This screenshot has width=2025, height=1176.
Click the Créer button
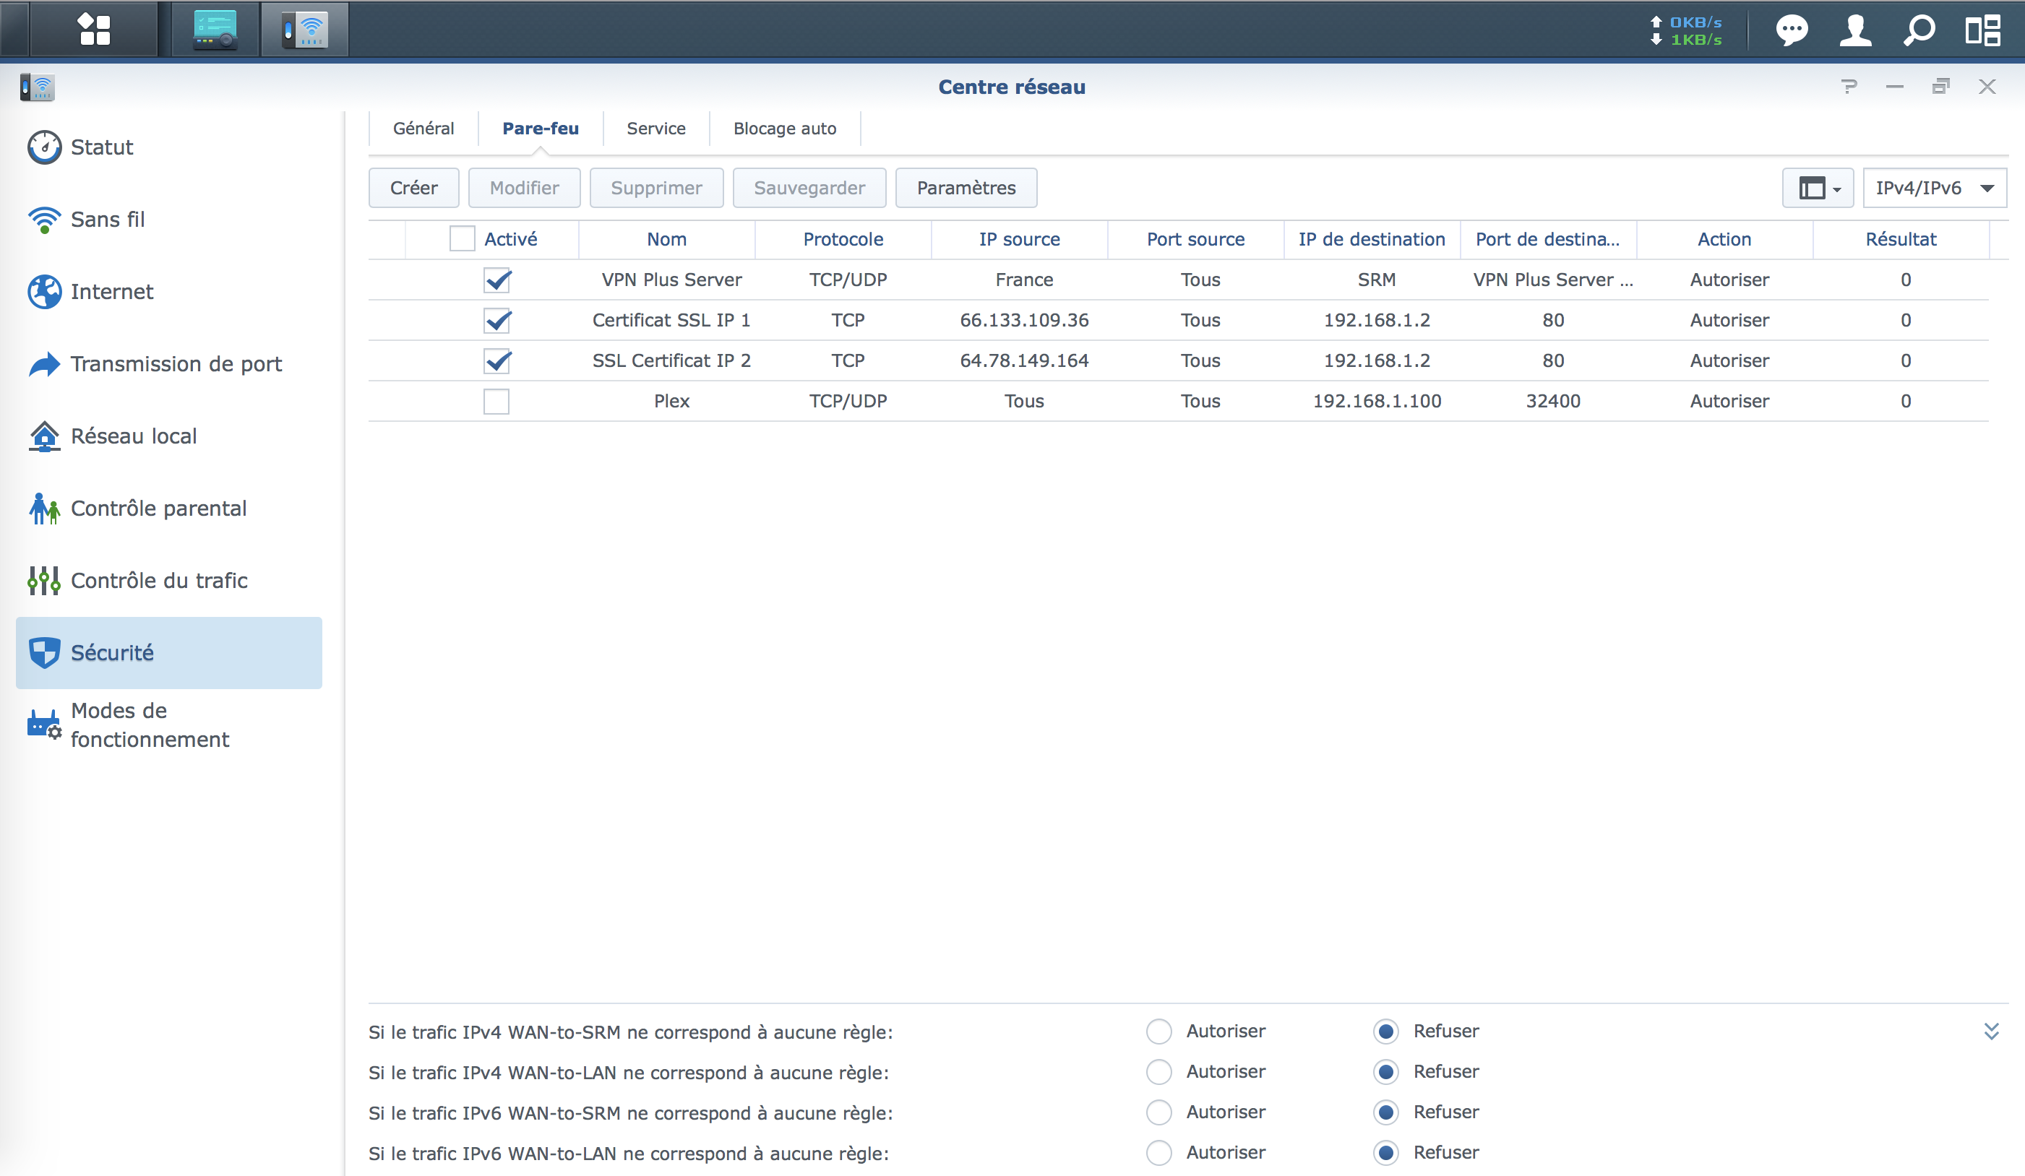[x=414, y=188]
